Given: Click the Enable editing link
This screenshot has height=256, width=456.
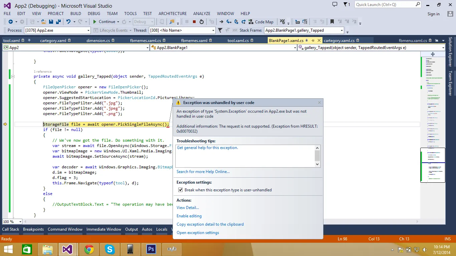Looking at the screenshot, I should (x=189, y=216).
